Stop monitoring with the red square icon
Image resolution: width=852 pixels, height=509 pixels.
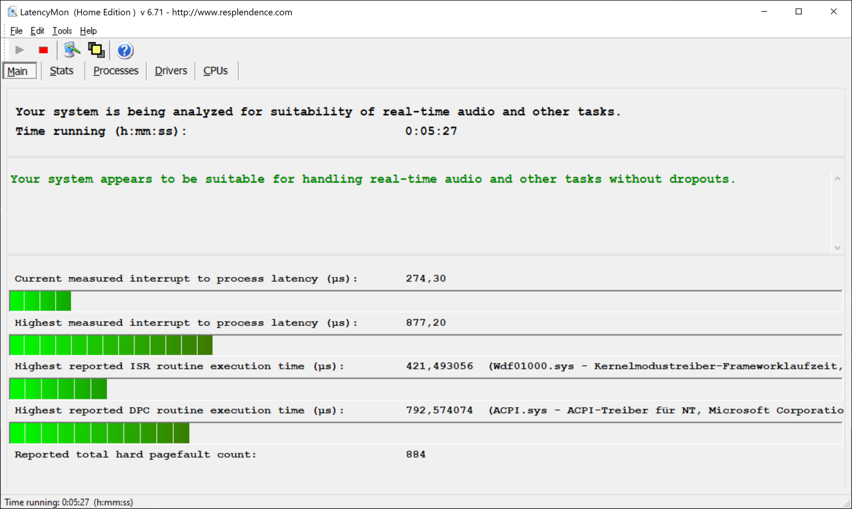coord(43,50)
